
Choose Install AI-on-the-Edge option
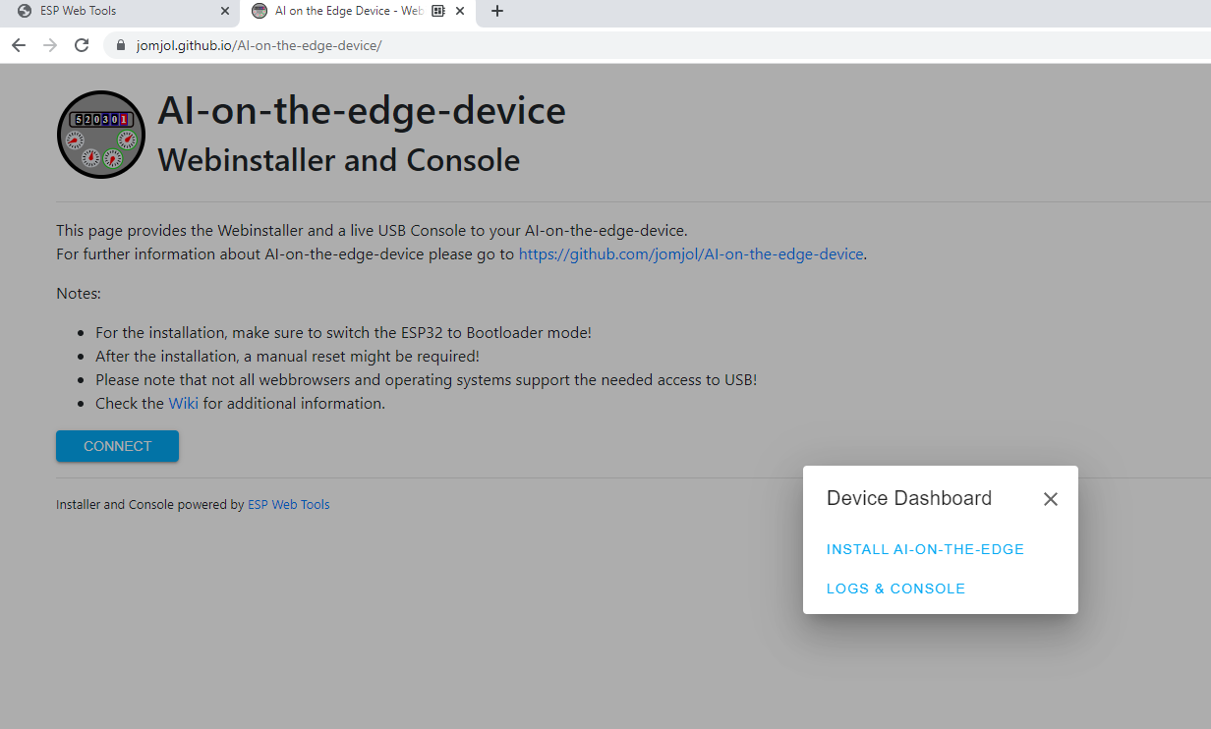(925, 549)
